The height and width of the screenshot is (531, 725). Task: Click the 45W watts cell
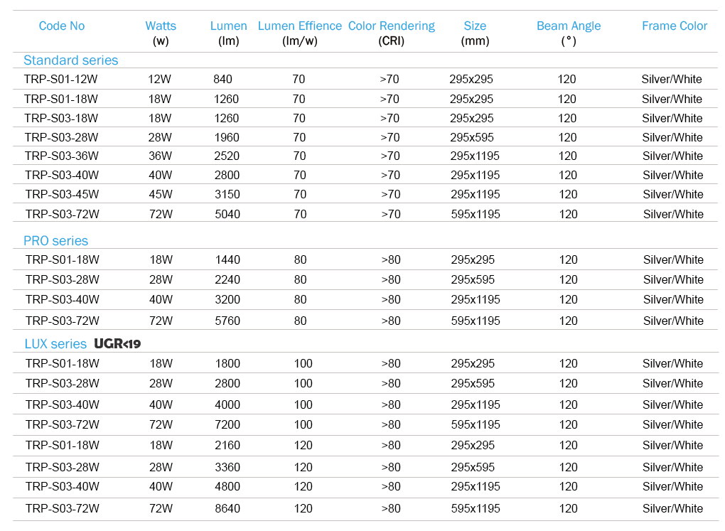pos(161,194)
